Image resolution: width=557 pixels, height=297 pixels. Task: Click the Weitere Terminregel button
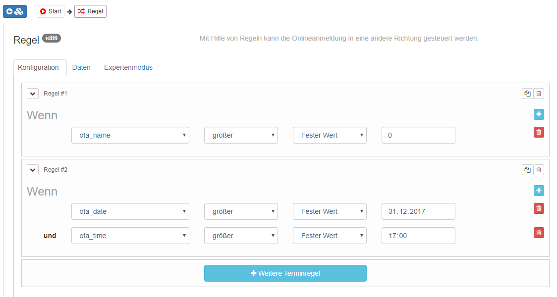pos(285,273)
